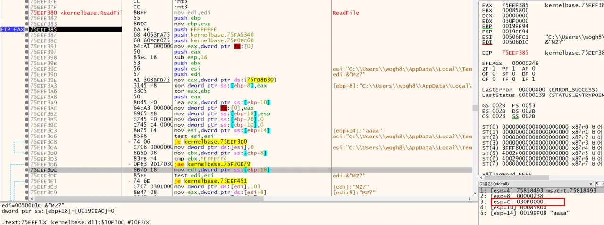The height and width of the screenshot is (225, 604).
Task: Toggle breakpoint dot beside address 75EEF382
Action: click(x=27, y=18)
